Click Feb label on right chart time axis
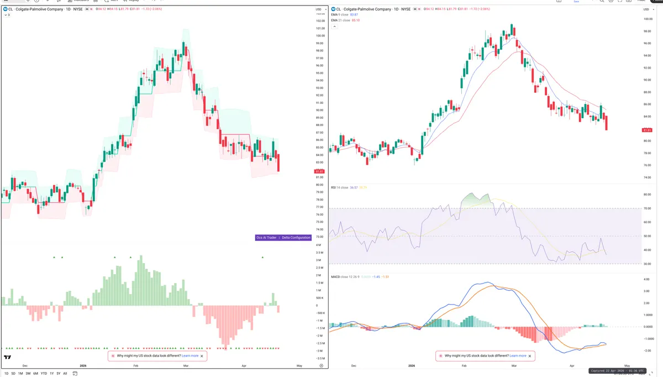This screenshot has width=663, height=377. pos(464,366)
